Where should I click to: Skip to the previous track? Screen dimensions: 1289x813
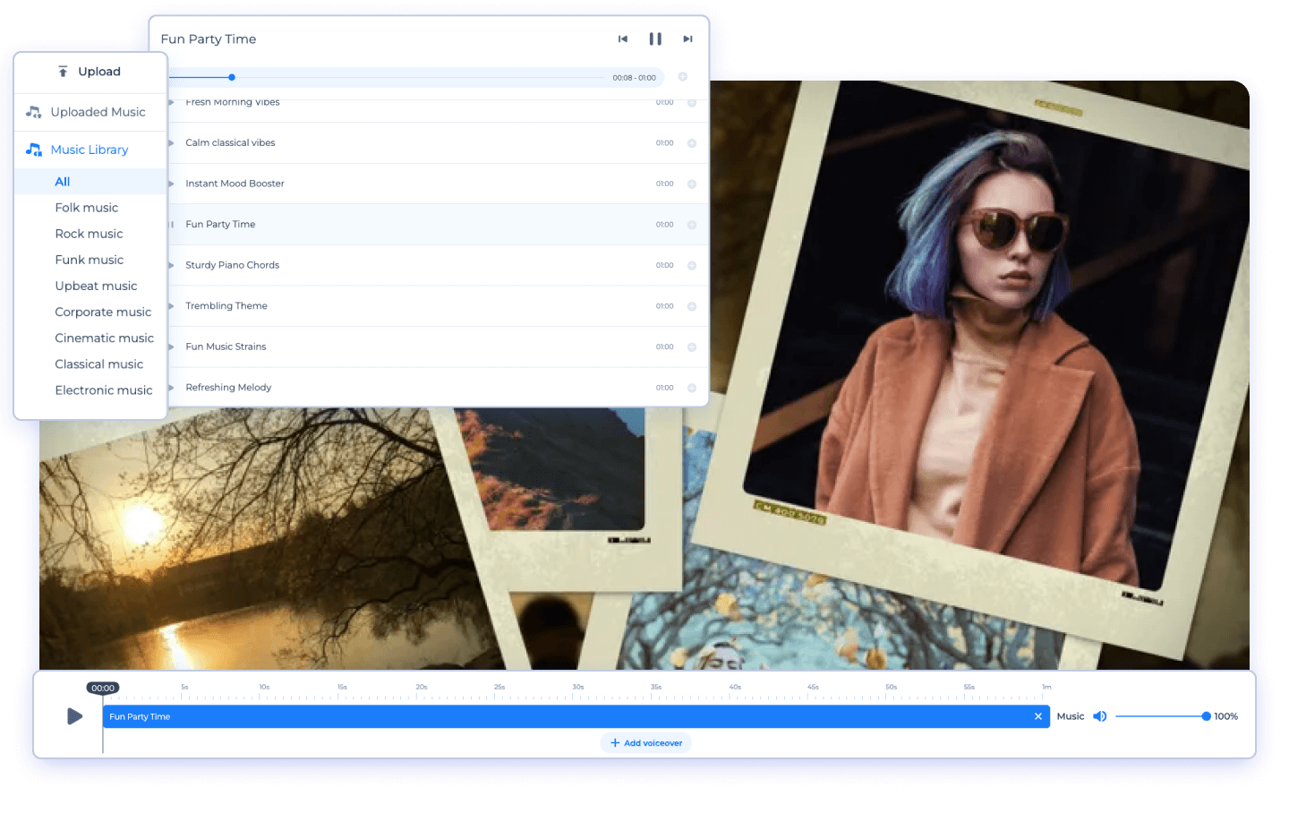(x=623, y=39)
